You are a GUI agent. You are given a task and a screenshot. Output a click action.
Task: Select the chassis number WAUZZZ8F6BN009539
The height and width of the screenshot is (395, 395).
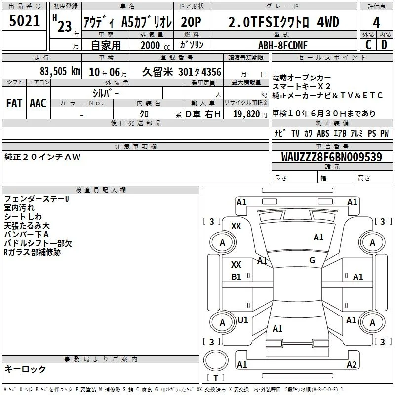click(332, 157)
